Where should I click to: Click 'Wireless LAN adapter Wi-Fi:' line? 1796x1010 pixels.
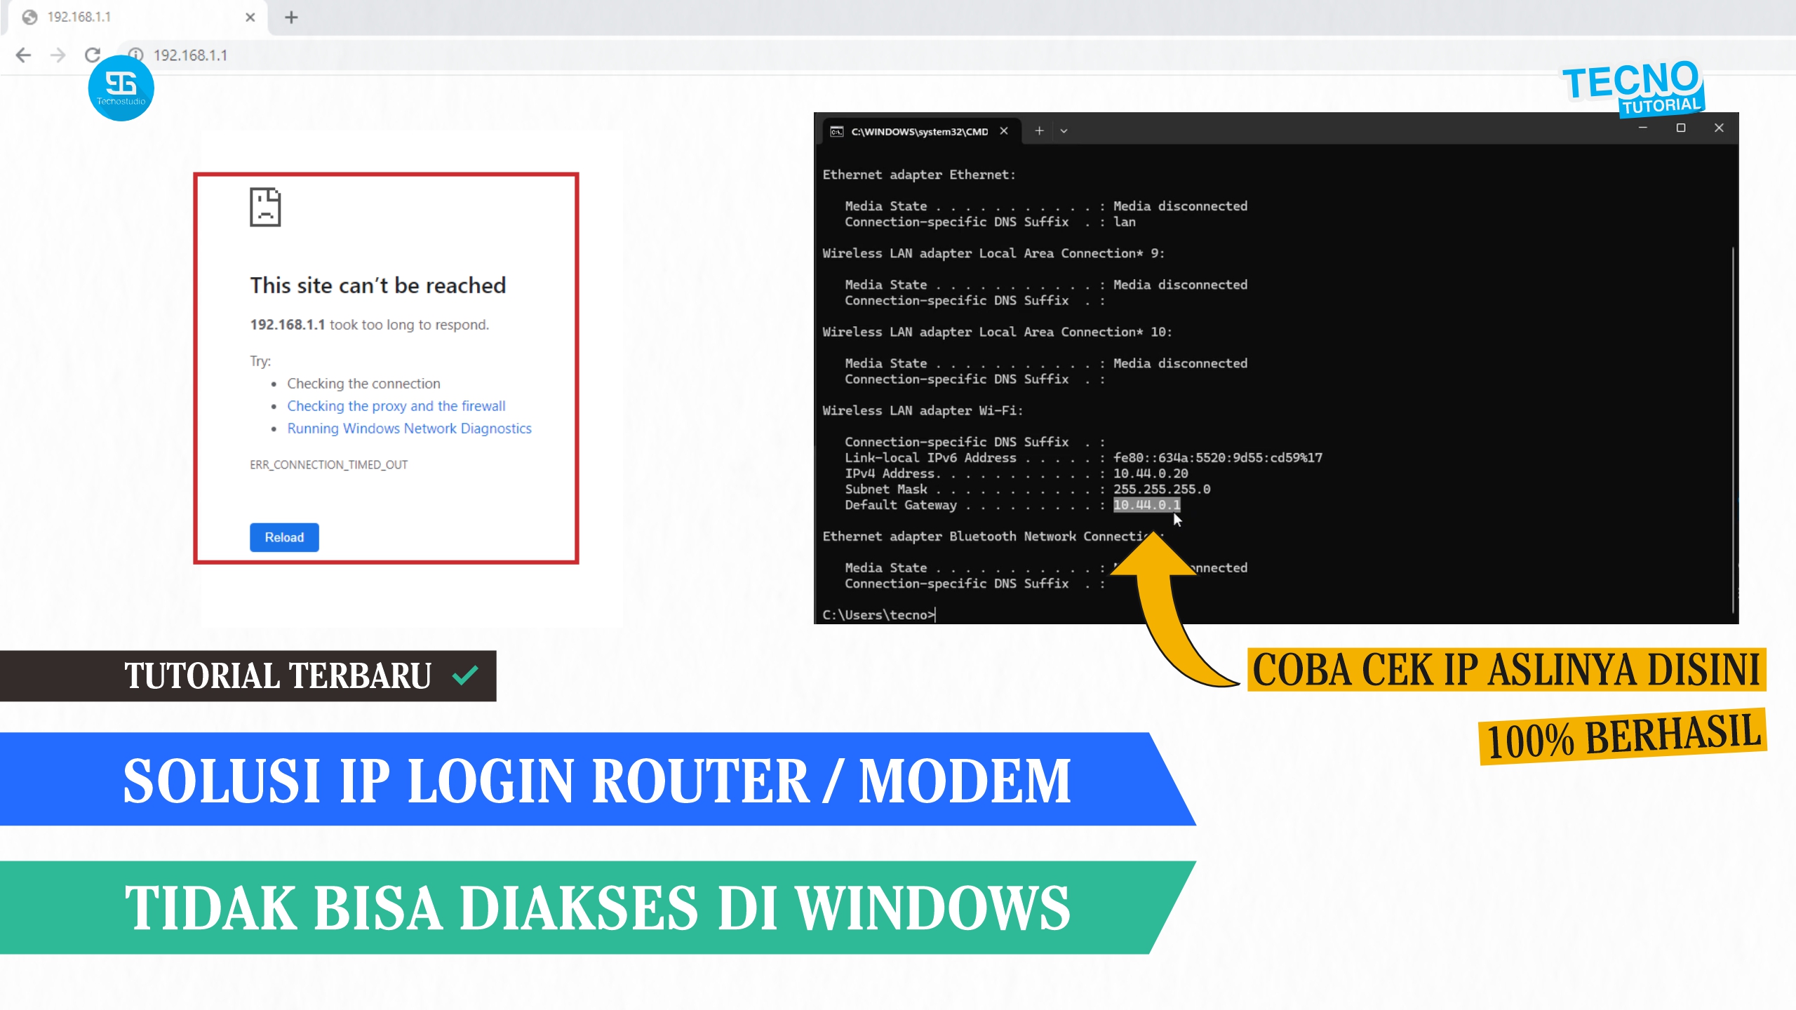[923, 410]
